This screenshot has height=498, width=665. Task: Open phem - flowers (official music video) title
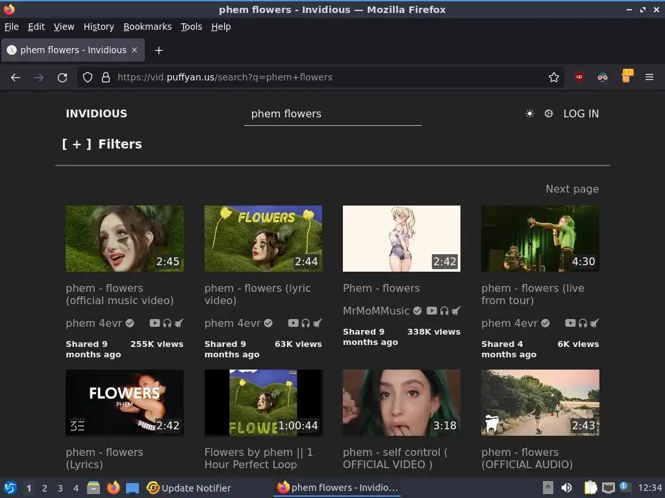119,294
